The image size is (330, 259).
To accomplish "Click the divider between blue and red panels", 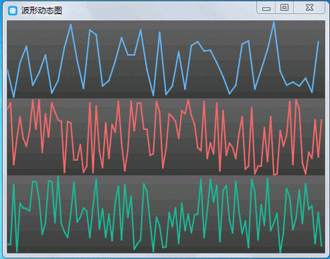I will coord(166,98).
